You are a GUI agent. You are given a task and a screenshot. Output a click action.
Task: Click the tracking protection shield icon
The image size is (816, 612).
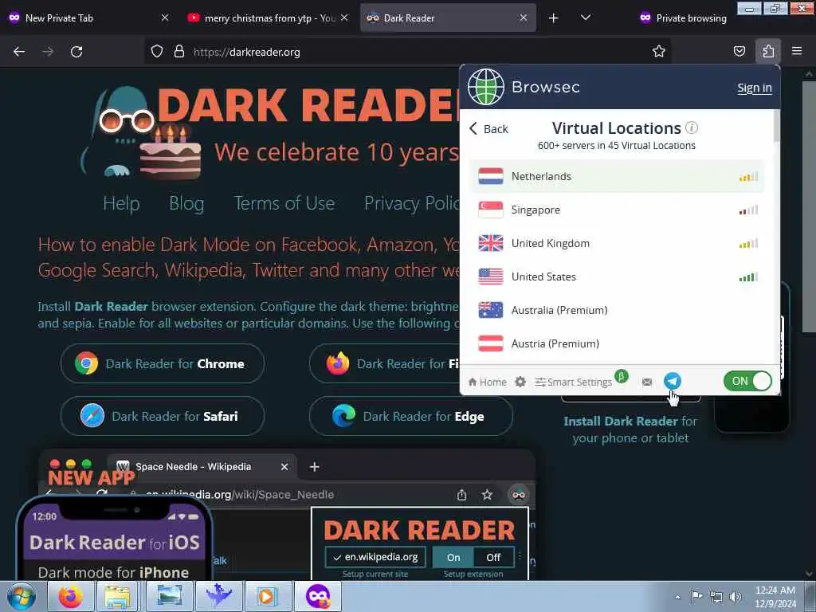pyautogui.click(x=157, y=52)
